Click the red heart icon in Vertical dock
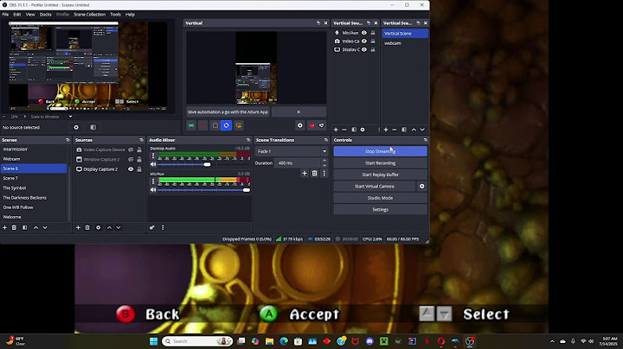The width and height of the screenshot is (623, 349). [311, 126]
